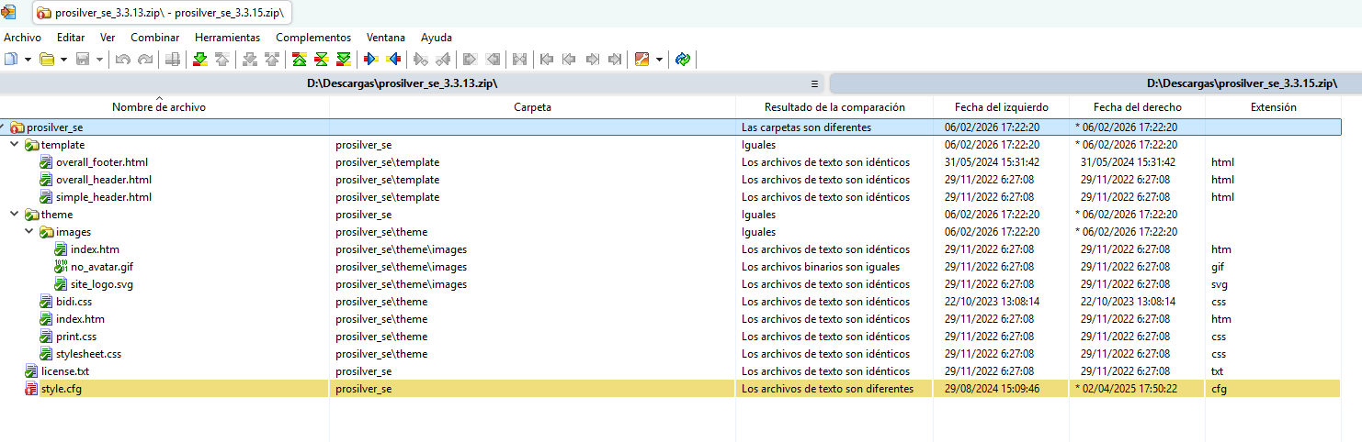Sort by Resultado de la comparación column
The width and height of the screenshot is (1362, 442).
pyautogui.click(x=834, y=107)
